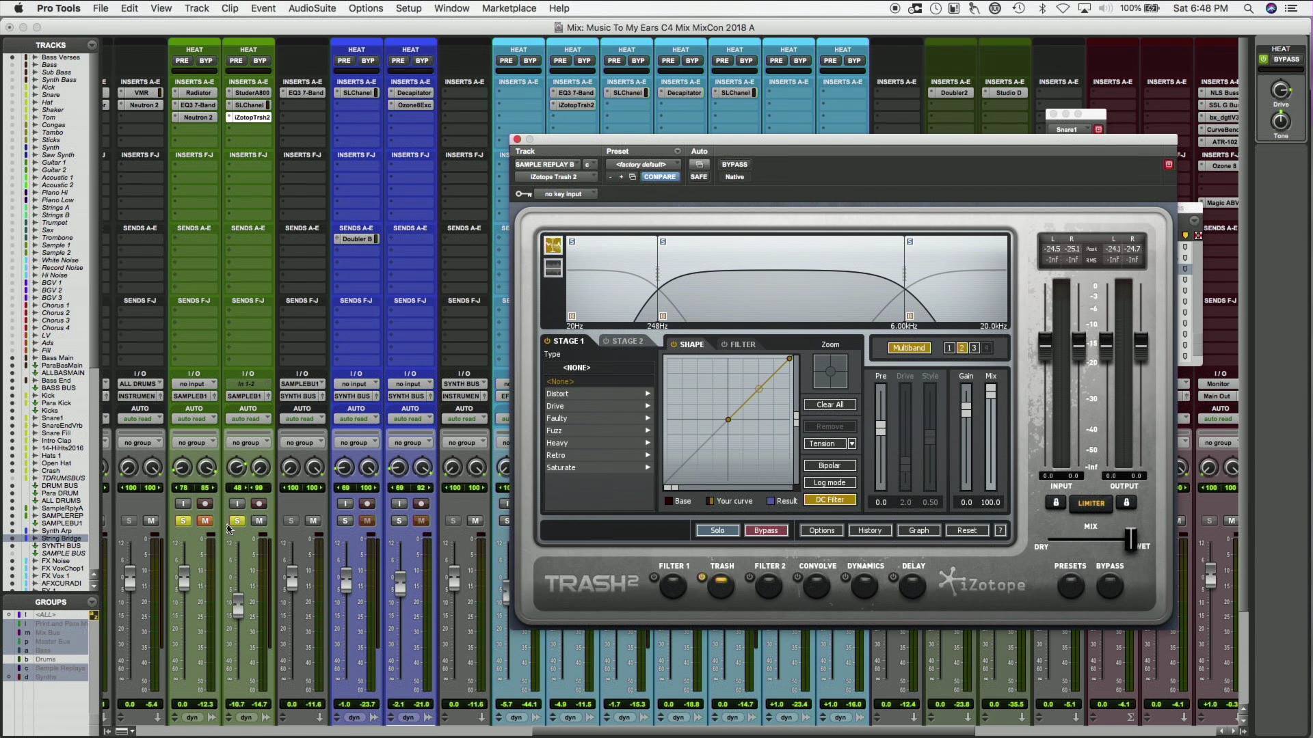Toggle the DC Filter button
This screenshot has height=738, width=1313.
pos(830,500)
